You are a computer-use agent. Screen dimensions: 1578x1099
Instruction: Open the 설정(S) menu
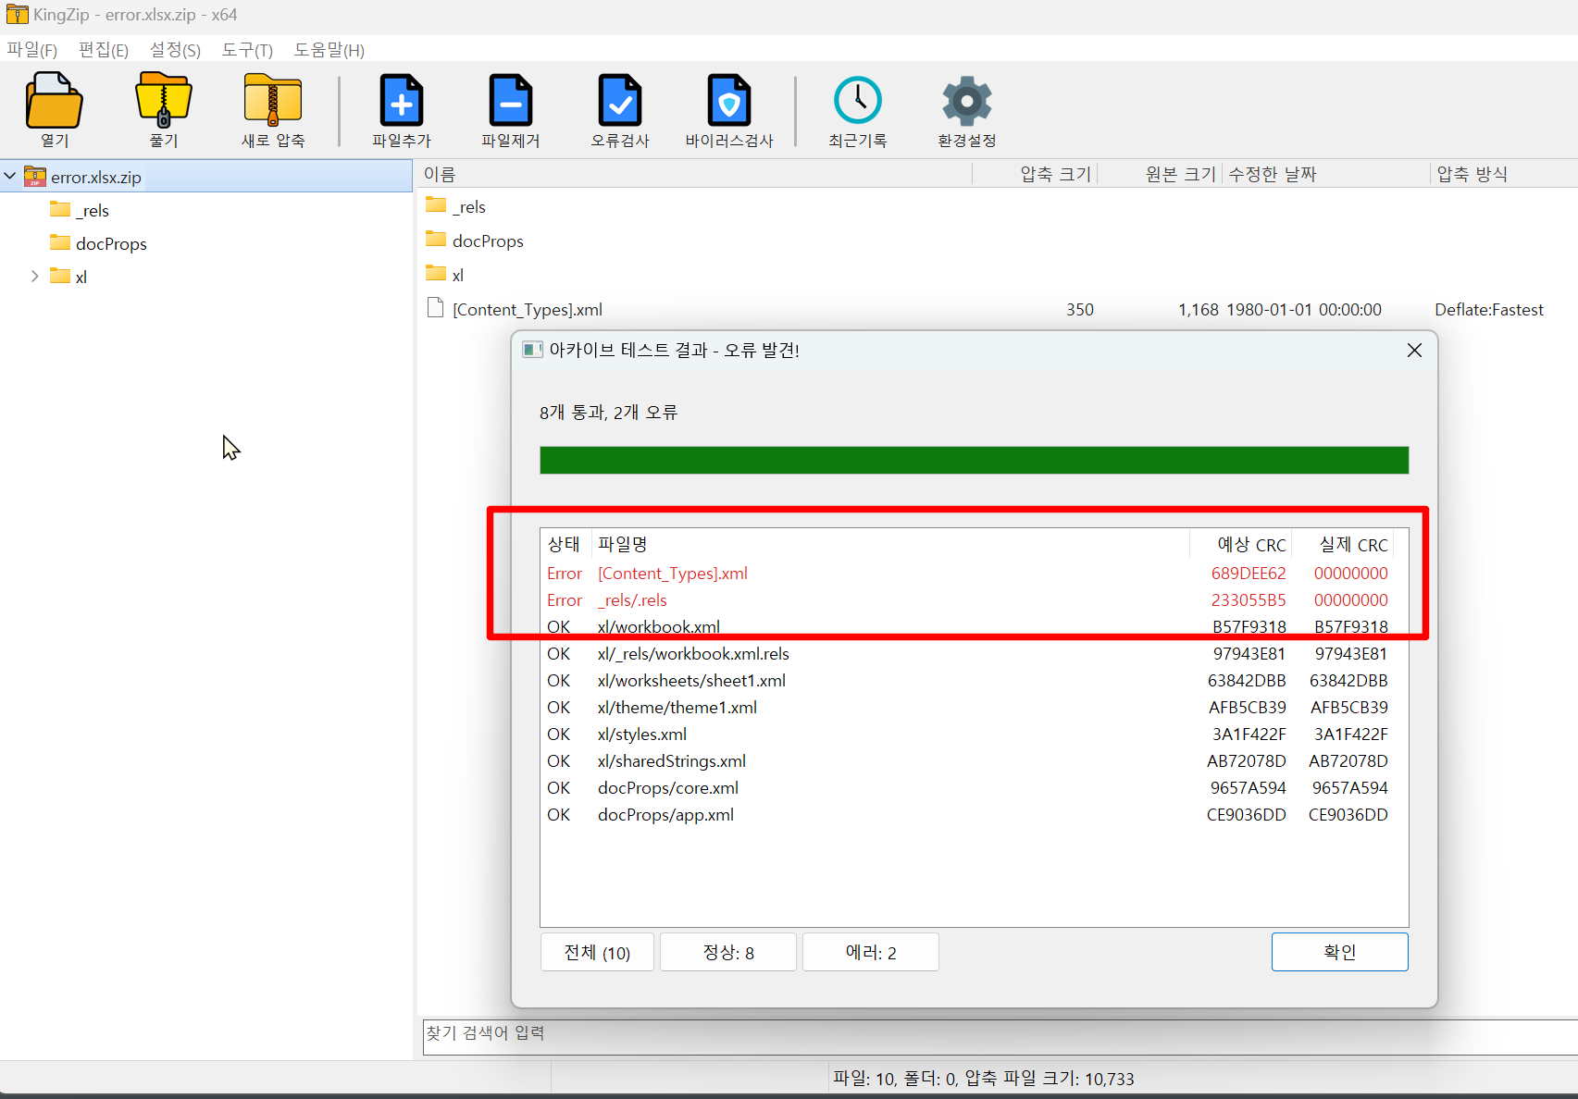click(x=175, y=50)
